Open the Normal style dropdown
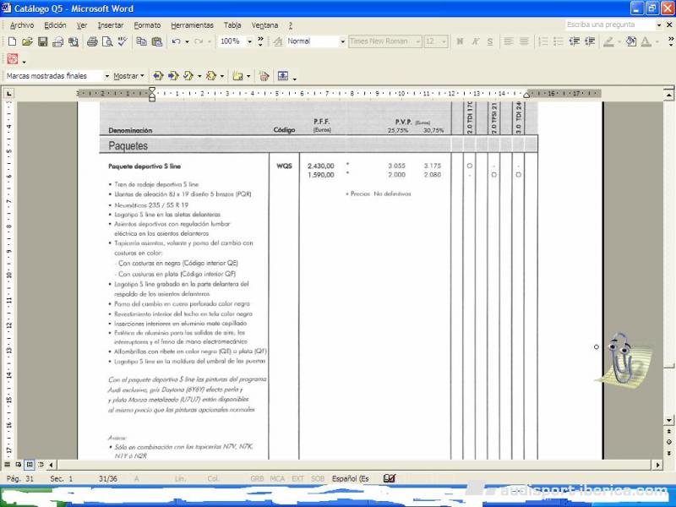Image resolution: width=676 pixels, height=507 pixels. (343, 41)
